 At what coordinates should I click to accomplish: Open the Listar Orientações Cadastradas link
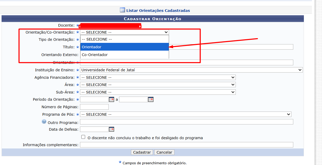[158, 11]
